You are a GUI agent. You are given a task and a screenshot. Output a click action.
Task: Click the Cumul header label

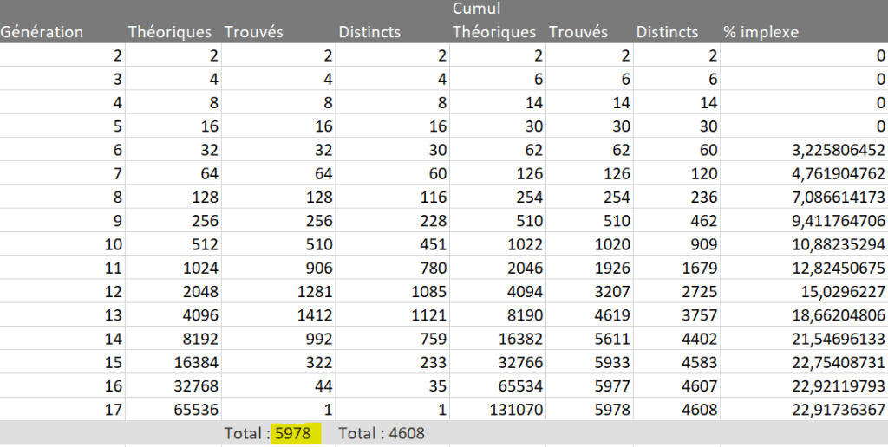476,10
